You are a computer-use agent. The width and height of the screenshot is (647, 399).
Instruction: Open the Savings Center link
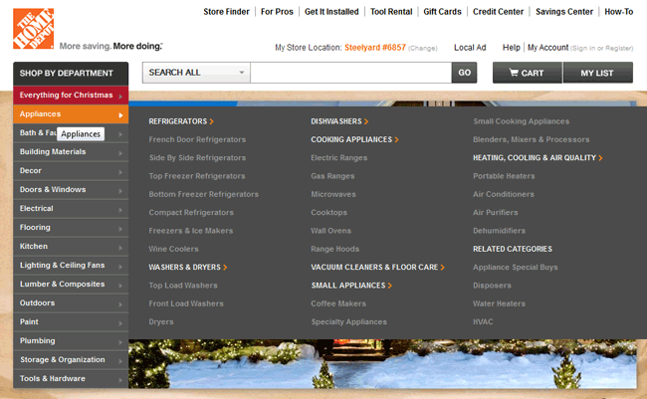(564, 12)
